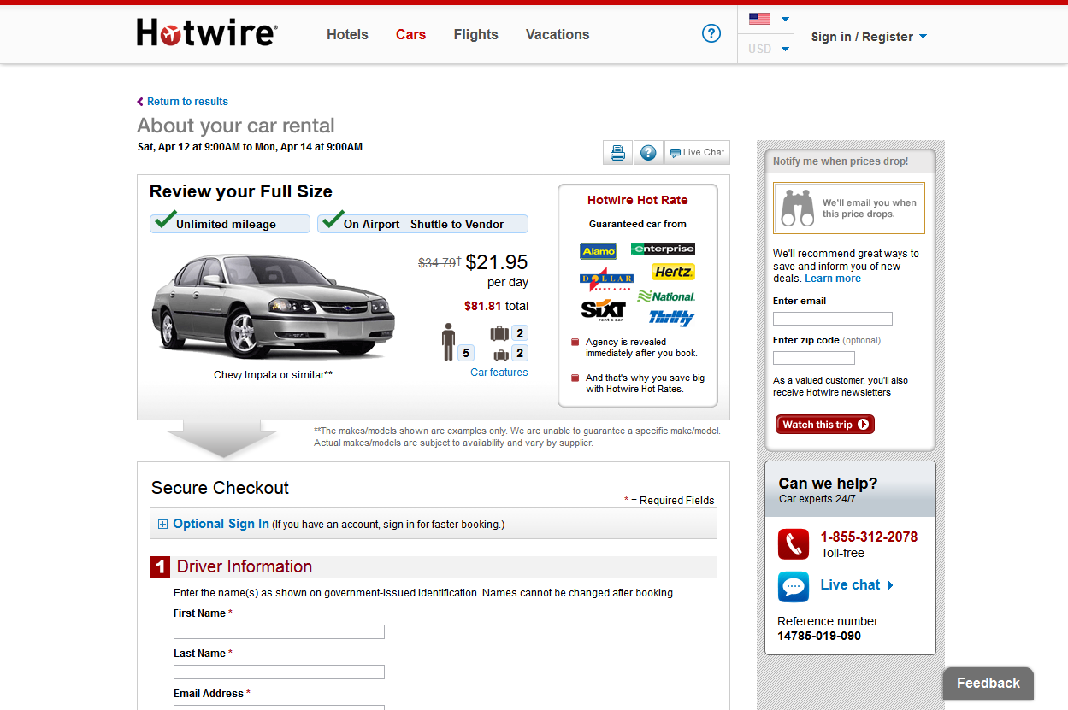Go to Vacations tab
Viewport: 1068px width, 710px height.
tap(558, 34)
